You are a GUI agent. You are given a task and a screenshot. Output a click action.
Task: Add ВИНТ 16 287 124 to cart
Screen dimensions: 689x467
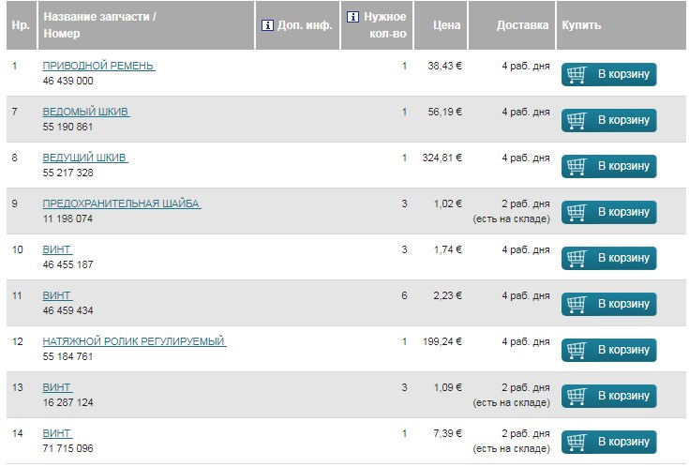pos(609,397)
